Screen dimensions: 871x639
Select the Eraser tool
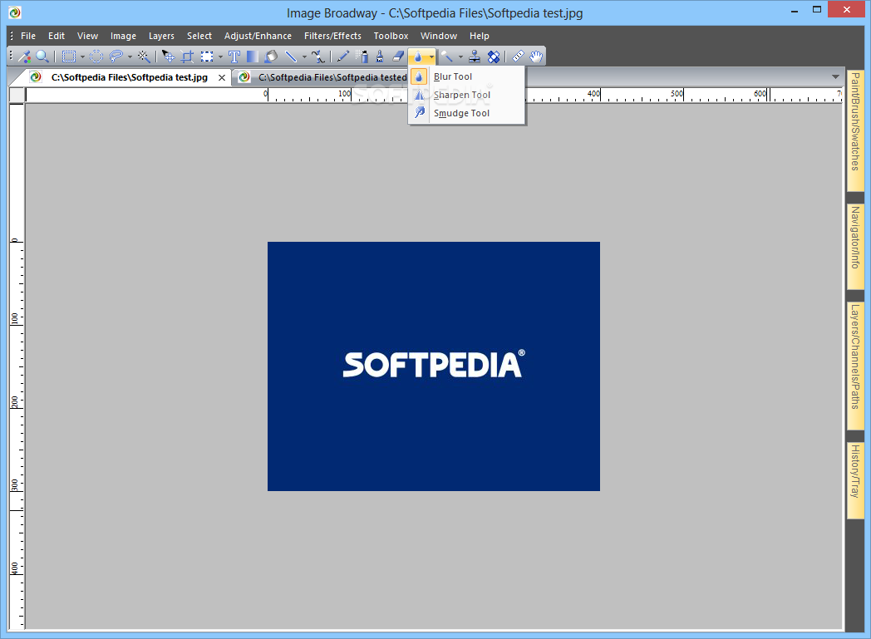click(x=398, y=56)
